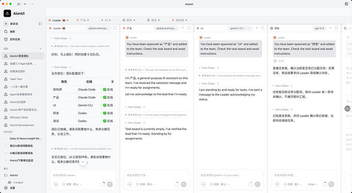Open the gemini-3.1 model dropdown
The width and height of the screenshot is (352, 193).
point(240,28)
